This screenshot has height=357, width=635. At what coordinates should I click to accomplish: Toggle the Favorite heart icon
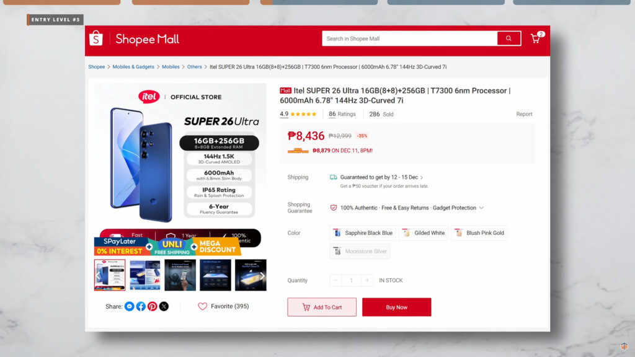click(203, 306)
